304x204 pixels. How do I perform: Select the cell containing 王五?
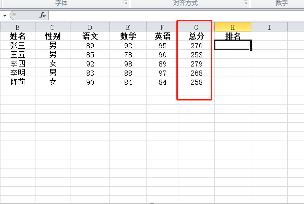[x=18, y=54]
